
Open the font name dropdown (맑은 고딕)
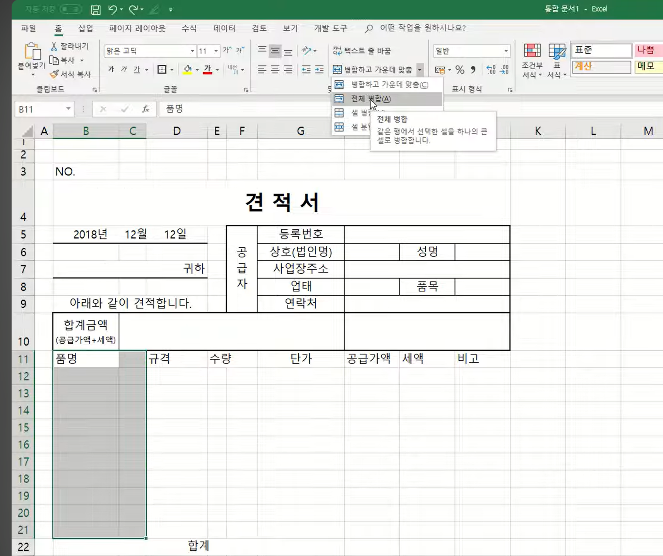(192, 51)
